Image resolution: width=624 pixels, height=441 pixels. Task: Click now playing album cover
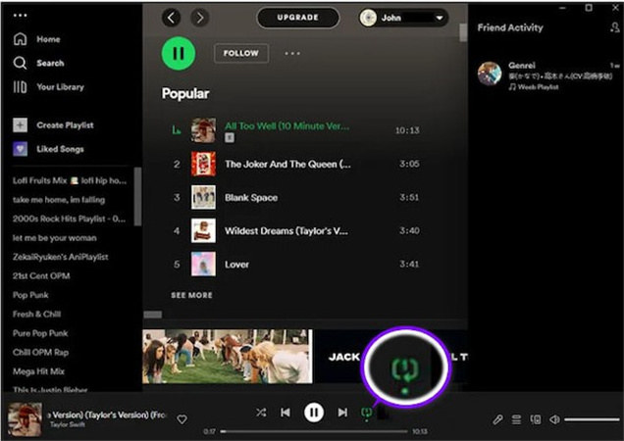pos(26,419)
